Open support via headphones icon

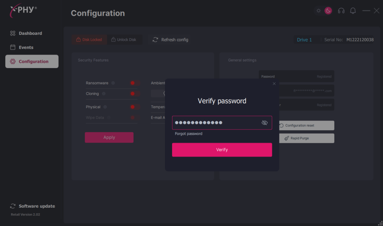(341, 11)
